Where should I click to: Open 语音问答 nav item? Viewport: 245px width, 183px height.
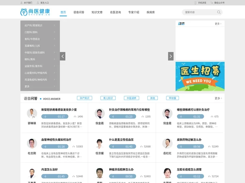point(79,12)
